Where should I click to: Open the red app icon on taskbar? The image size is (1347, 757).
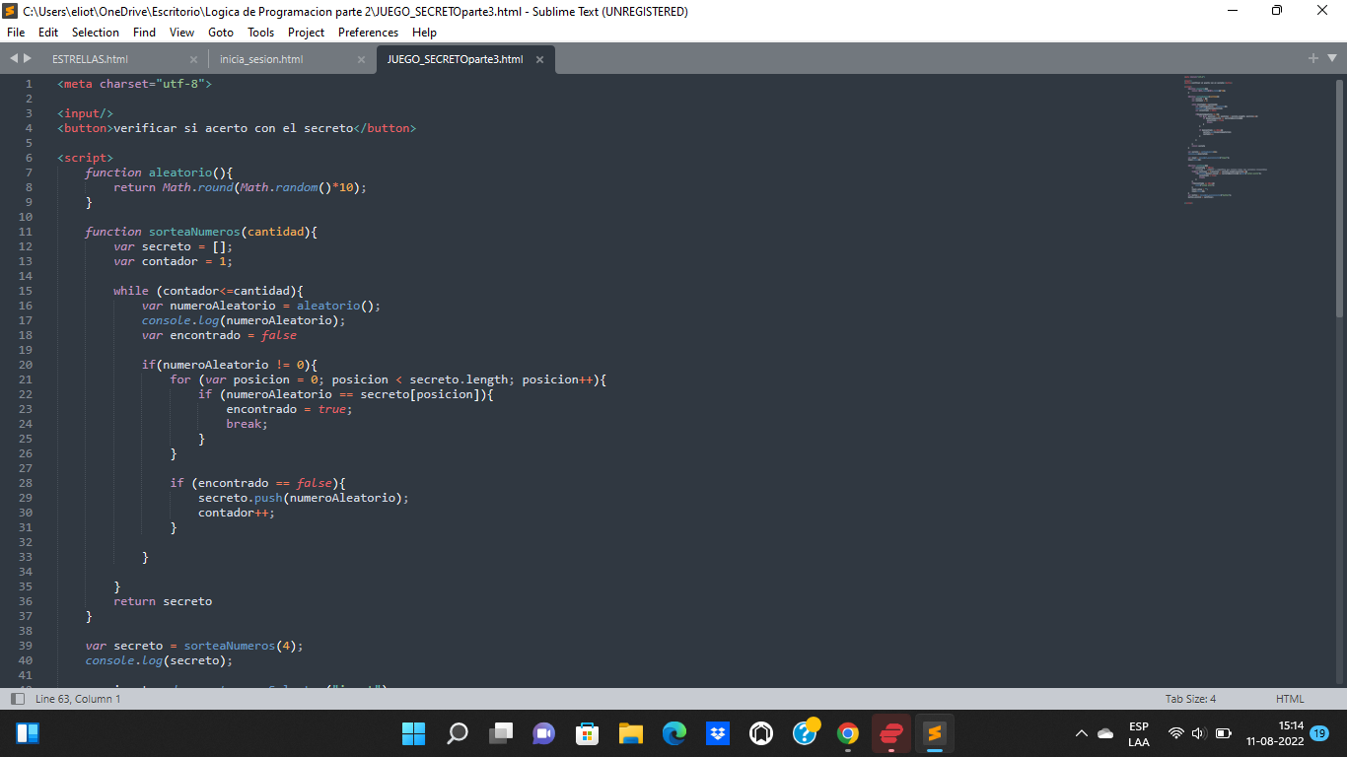(x=891, y=733)
